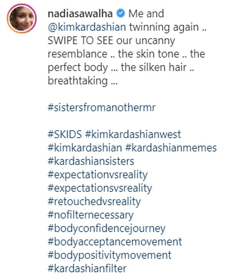The height and width of the screenshot is (276, 242).
Task: Open hashtag #bodyconfidencejourney
Action: (106, 228)
